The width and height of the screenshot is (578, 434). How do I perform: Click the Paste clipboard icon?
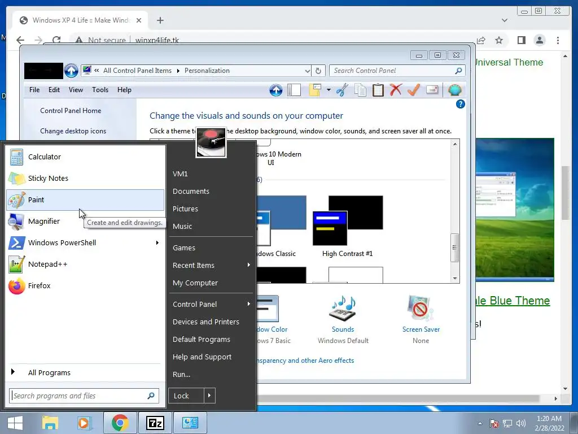(x=378, y=90)
